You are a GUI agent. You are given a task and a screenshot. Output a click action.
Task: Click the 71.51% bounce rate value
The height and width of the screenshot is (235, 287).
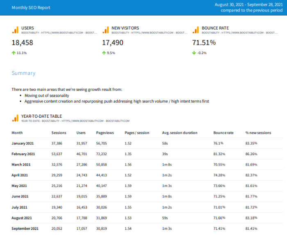point(204,43)
